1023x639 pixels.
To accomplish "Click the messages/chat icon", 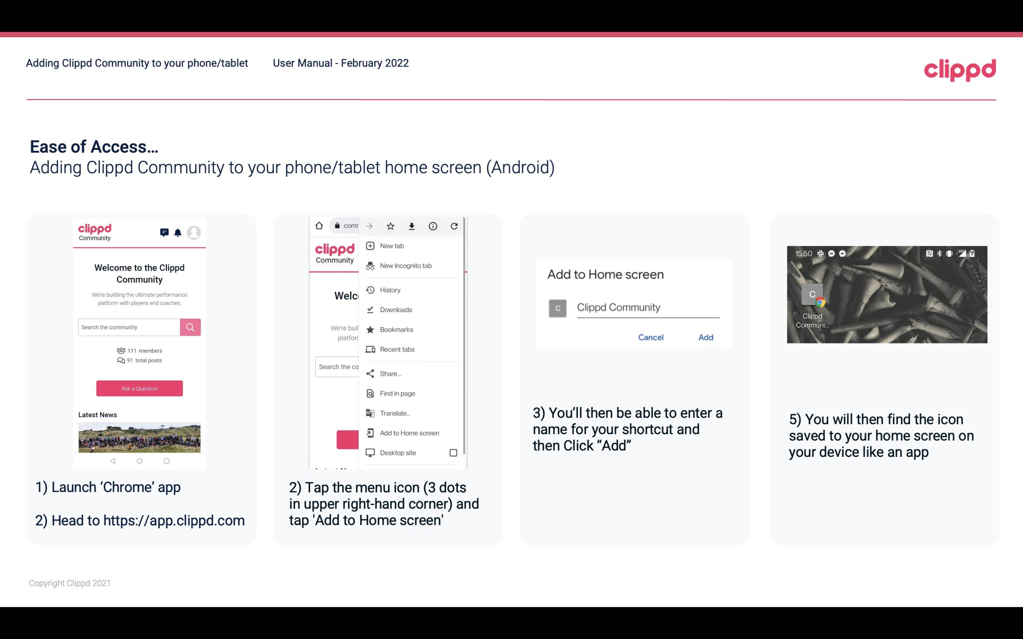I will 161,231.
